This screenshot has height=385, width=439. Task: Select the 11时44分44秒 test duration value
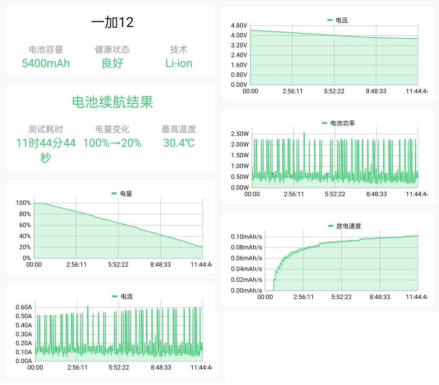coord(46,150)
